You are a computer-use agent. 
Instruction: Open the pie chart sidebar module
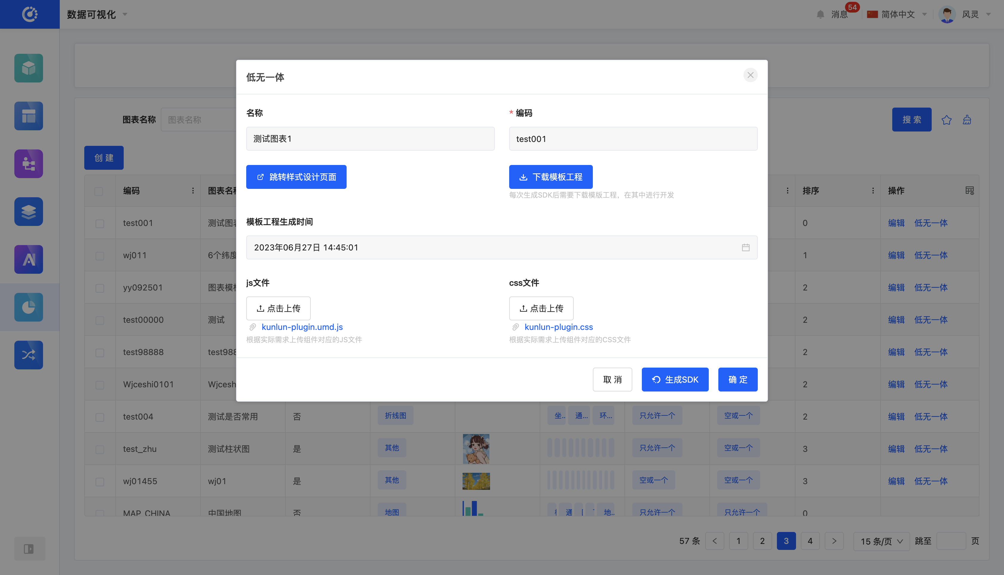(x=28, y=307)
